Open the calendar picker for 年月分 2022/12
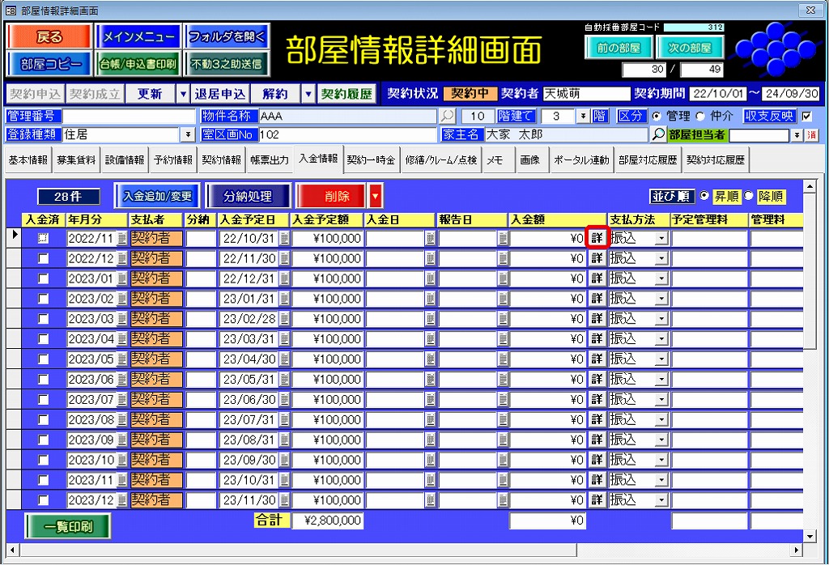The height and width of the screenshot is (565, 829). point(121,258)
